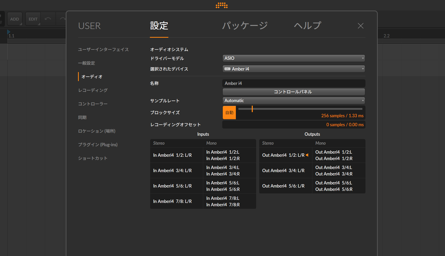Click mono output Out Amberi4 5/6:L
This screenshot has width=445, height=256.
click(x=334, y=183)
